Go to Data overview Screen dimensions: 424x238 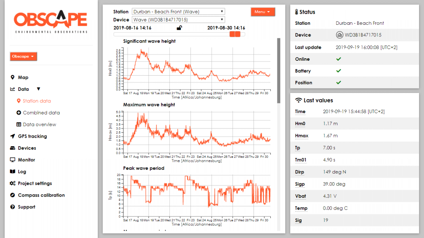point(39,124)
